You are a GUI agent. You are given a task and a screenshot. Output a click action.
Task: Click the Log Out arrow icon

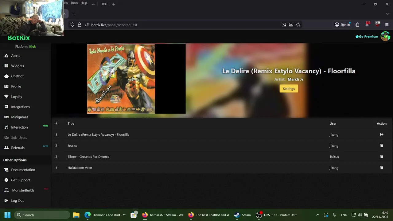6,200
